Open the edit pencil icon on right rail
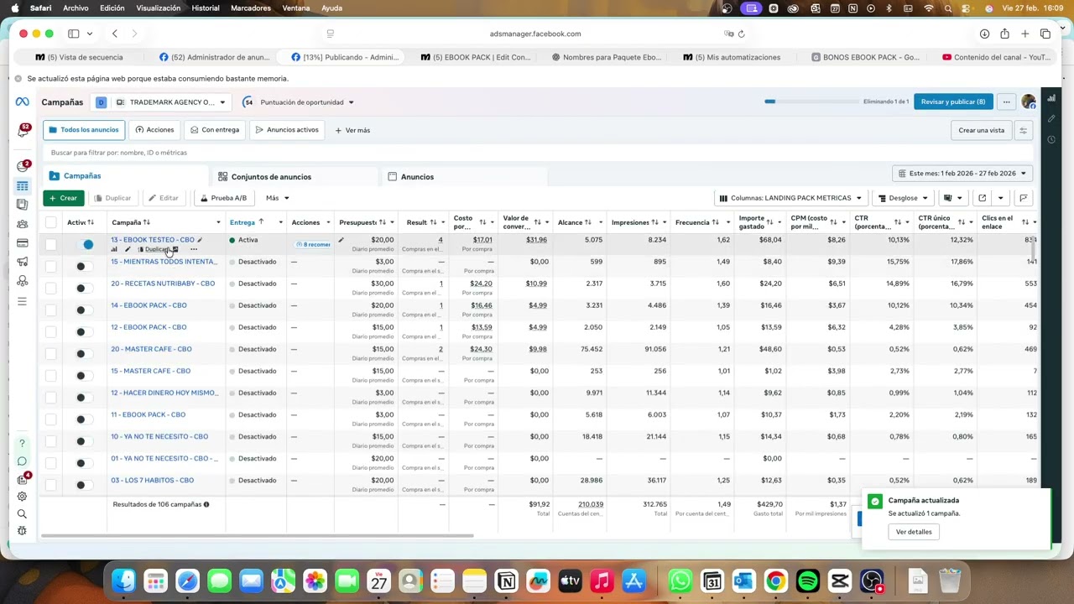1074x604 pixels. (x=1051, y=118)
